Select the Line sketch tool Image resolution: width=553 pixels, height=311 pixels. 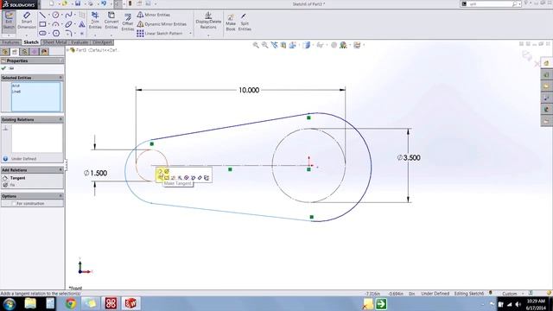point(42,15)
